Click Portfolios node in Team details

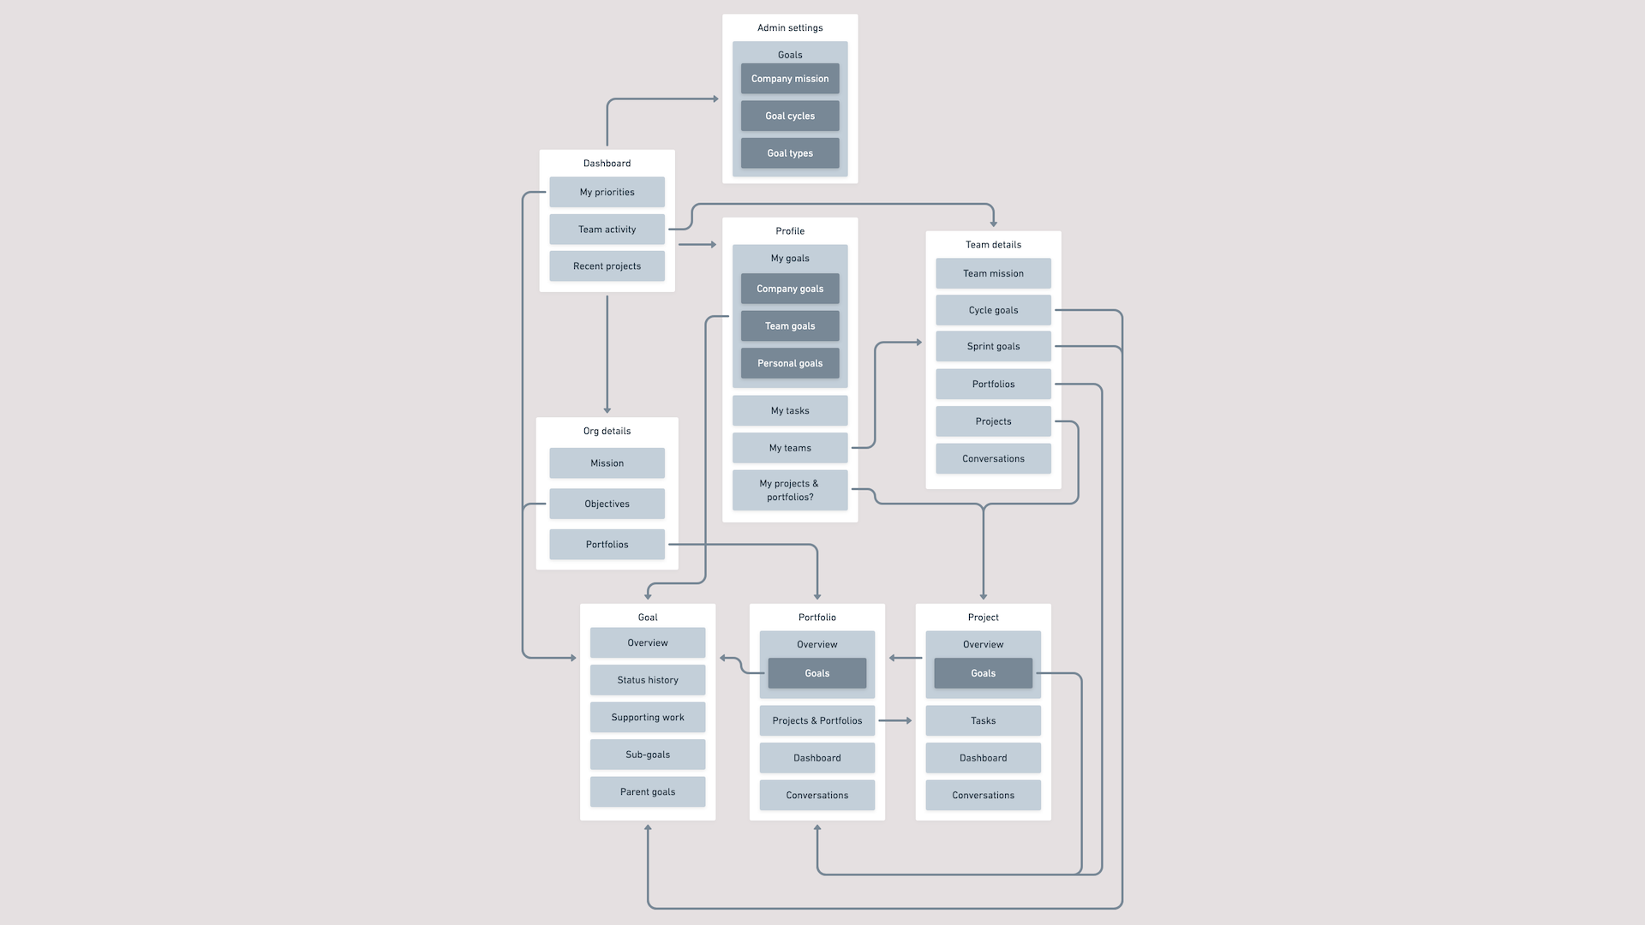click(992, 383)
